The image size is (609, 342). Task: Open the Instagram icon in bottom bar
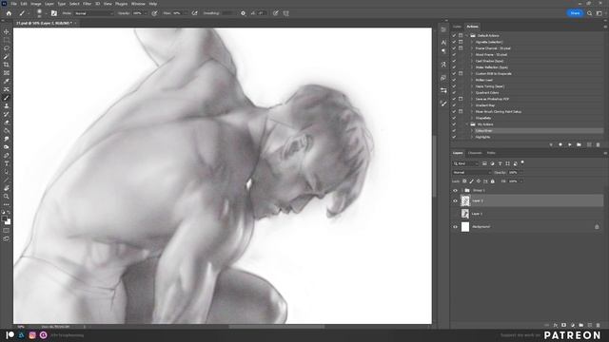[32, 335]
